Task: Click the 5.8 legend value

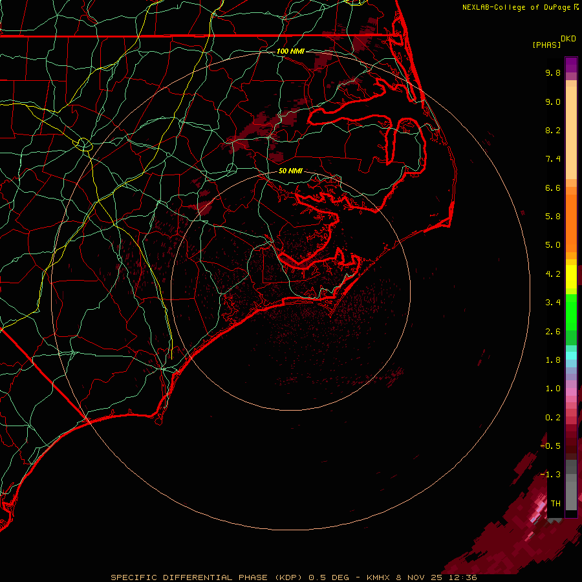Action: pos(553,217)
